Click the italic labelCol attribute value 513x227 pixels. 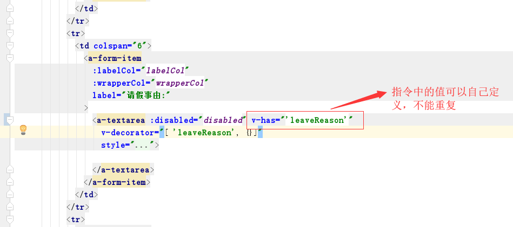[165, 71]
